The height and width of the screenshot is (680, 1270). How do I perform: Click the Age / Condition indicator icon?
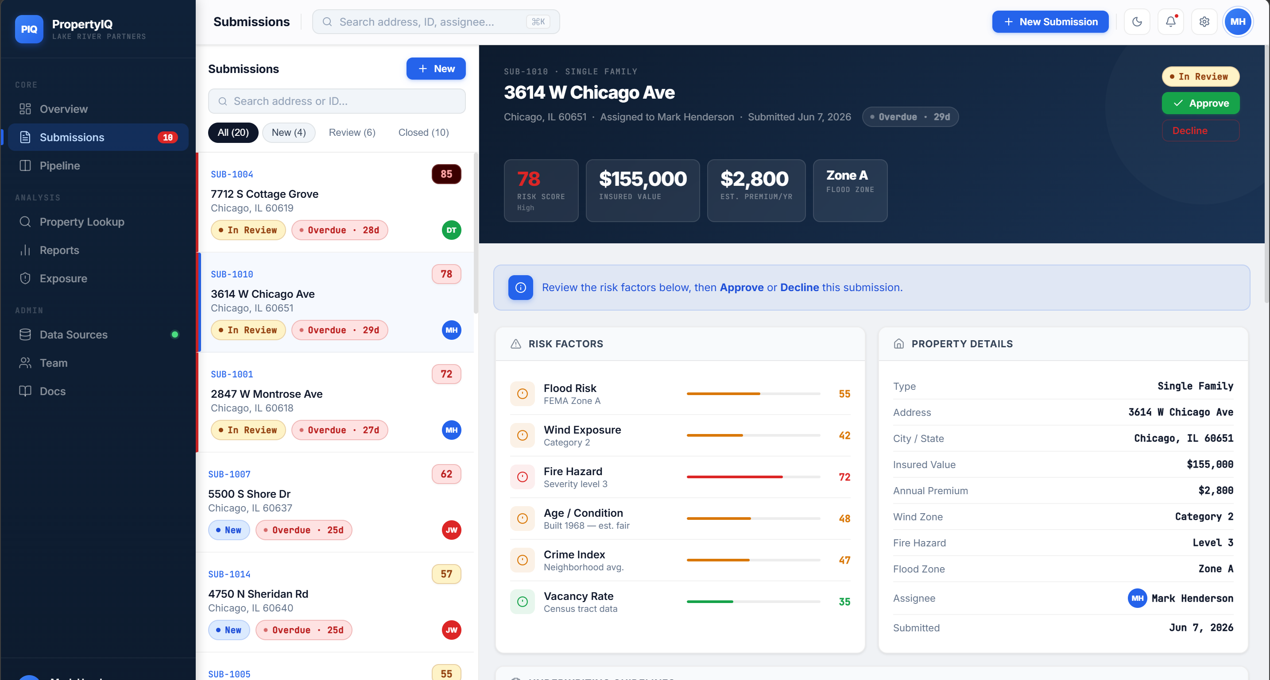522,519
